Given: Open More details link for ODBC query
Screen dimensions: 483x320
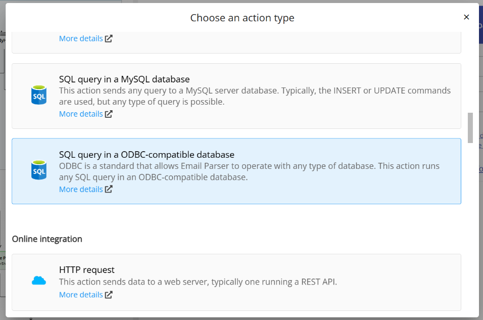Looking at the screenshot, I should [81, 189].
